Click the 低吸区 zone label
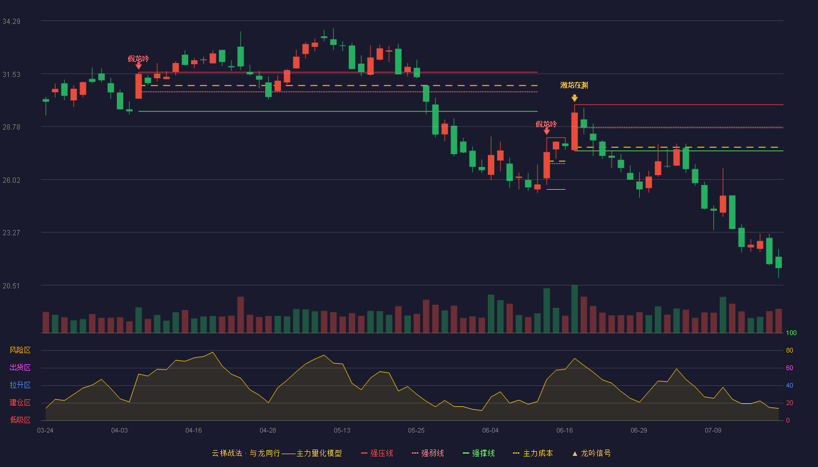 click(20, 420)
